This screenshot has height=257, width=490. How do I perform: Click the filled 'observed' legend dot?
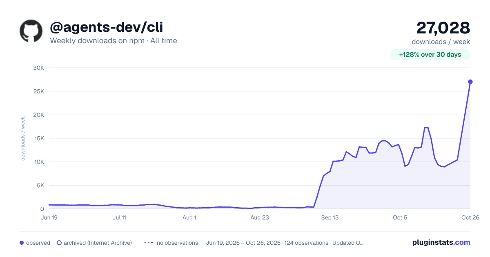(x=22, y=243)
